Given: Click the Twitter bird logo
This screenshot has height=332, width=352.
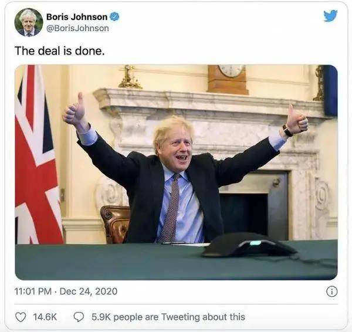Looking at the screenshot, I should 330,16.
